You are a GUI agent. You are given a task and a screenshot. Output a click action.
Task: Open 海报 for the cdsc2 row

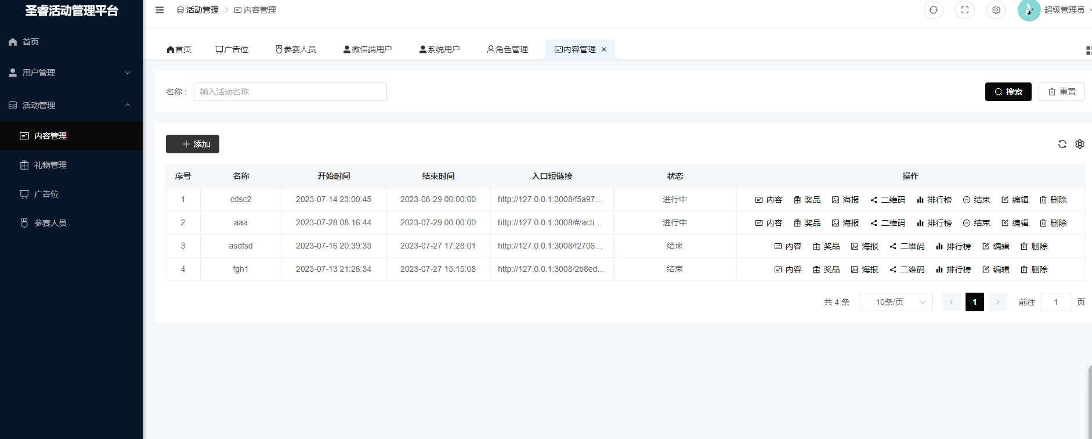pyautogui.click(x=845, y=200)
